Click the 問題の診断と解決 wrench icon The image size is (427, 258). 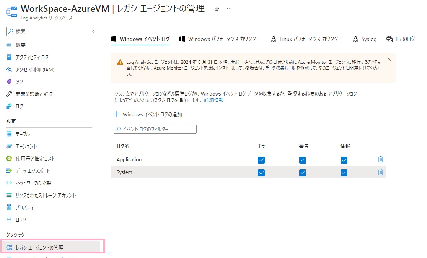[x=9, y=94]
